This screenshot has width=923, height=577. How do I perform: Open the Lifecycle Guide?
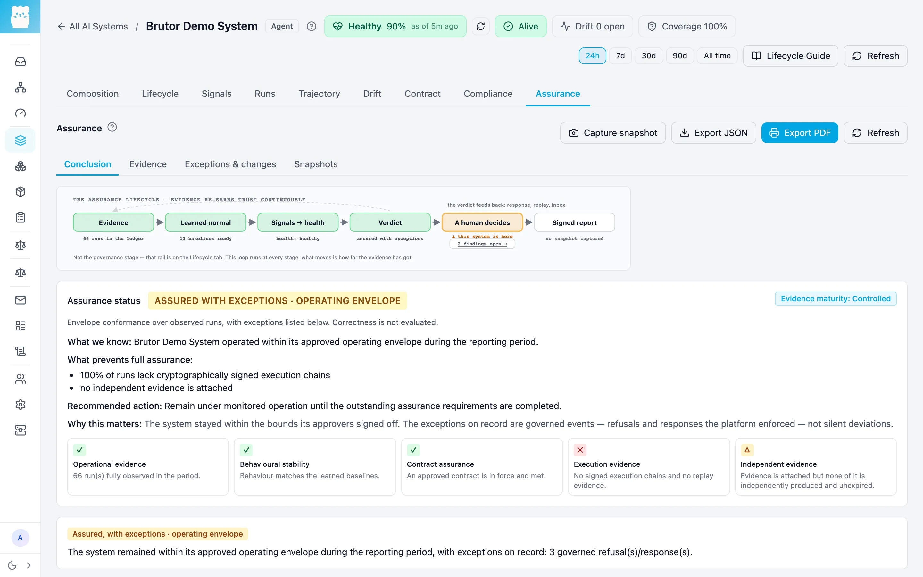(790, 56)
